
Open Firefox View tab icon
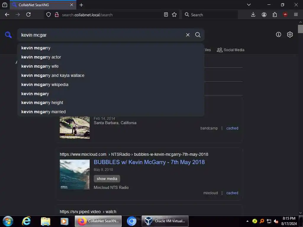point(5,5)
